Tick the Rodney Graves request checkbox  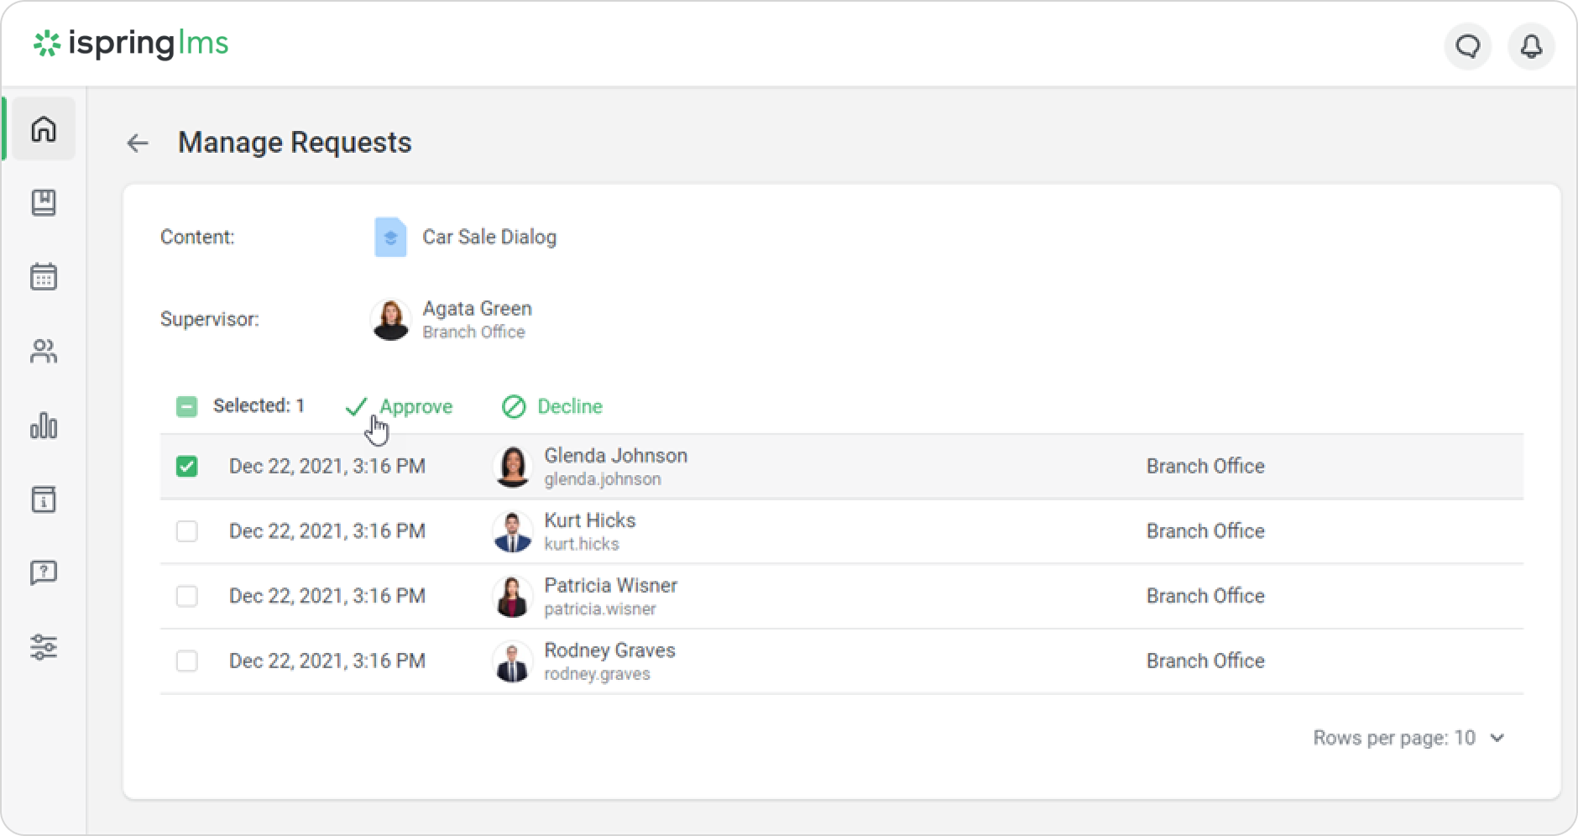pos(187,661)
